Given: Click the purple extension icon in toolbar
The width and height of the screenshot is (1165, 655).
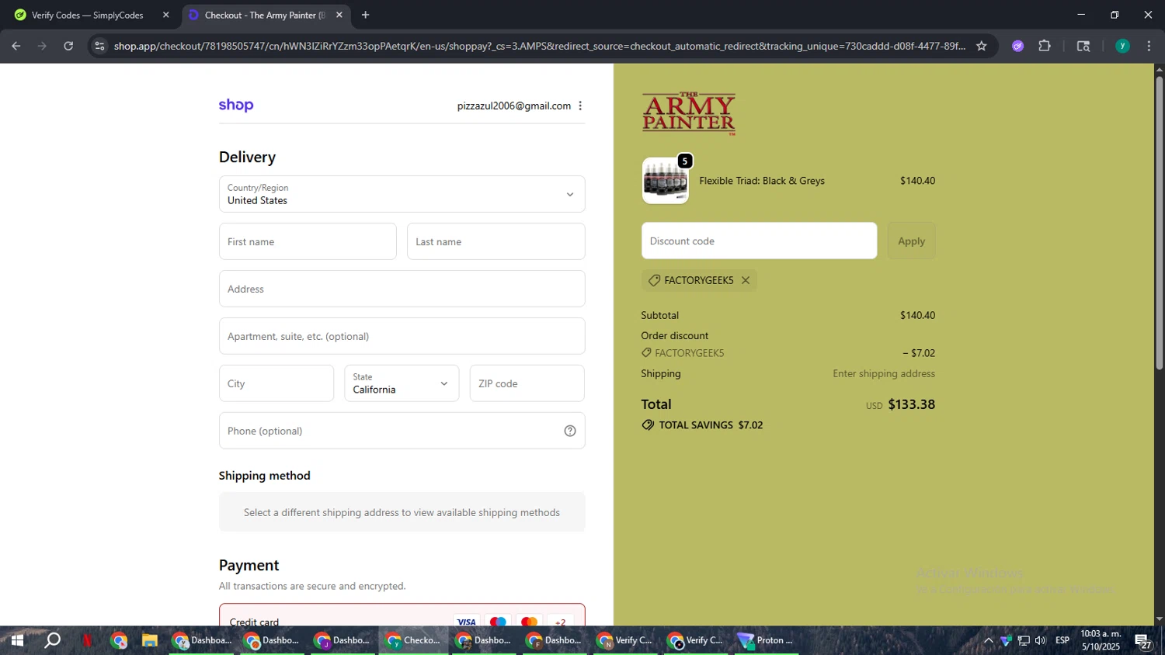Looking at the screenshot, I should (x=1018, y=46).
